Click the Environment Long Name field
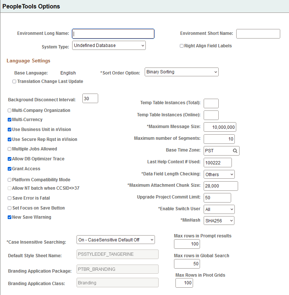 tap(113, 33)
